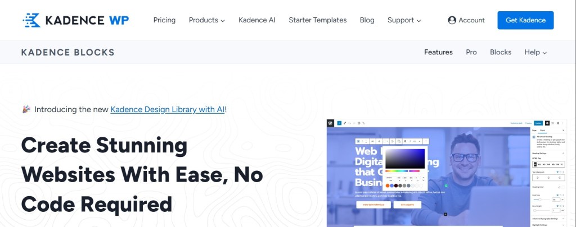Click the Kadence Blocks heading link

68,52
